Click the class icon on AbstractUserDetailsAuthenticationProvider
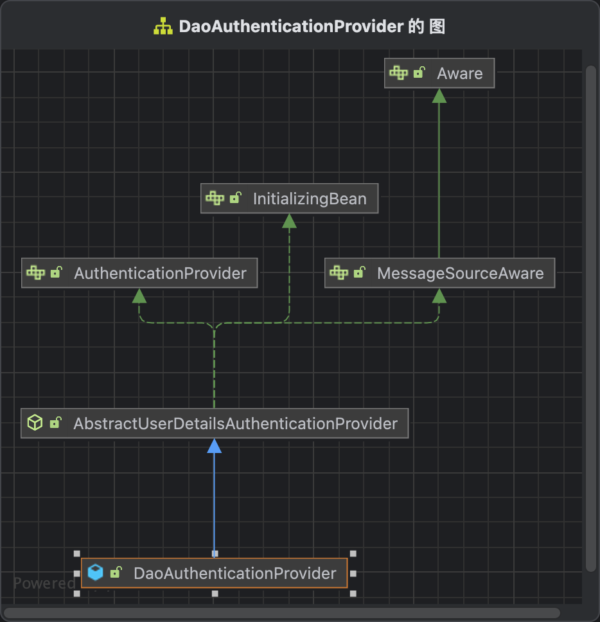Viewport: 600px width, 622px height. (x=35, y=423)
